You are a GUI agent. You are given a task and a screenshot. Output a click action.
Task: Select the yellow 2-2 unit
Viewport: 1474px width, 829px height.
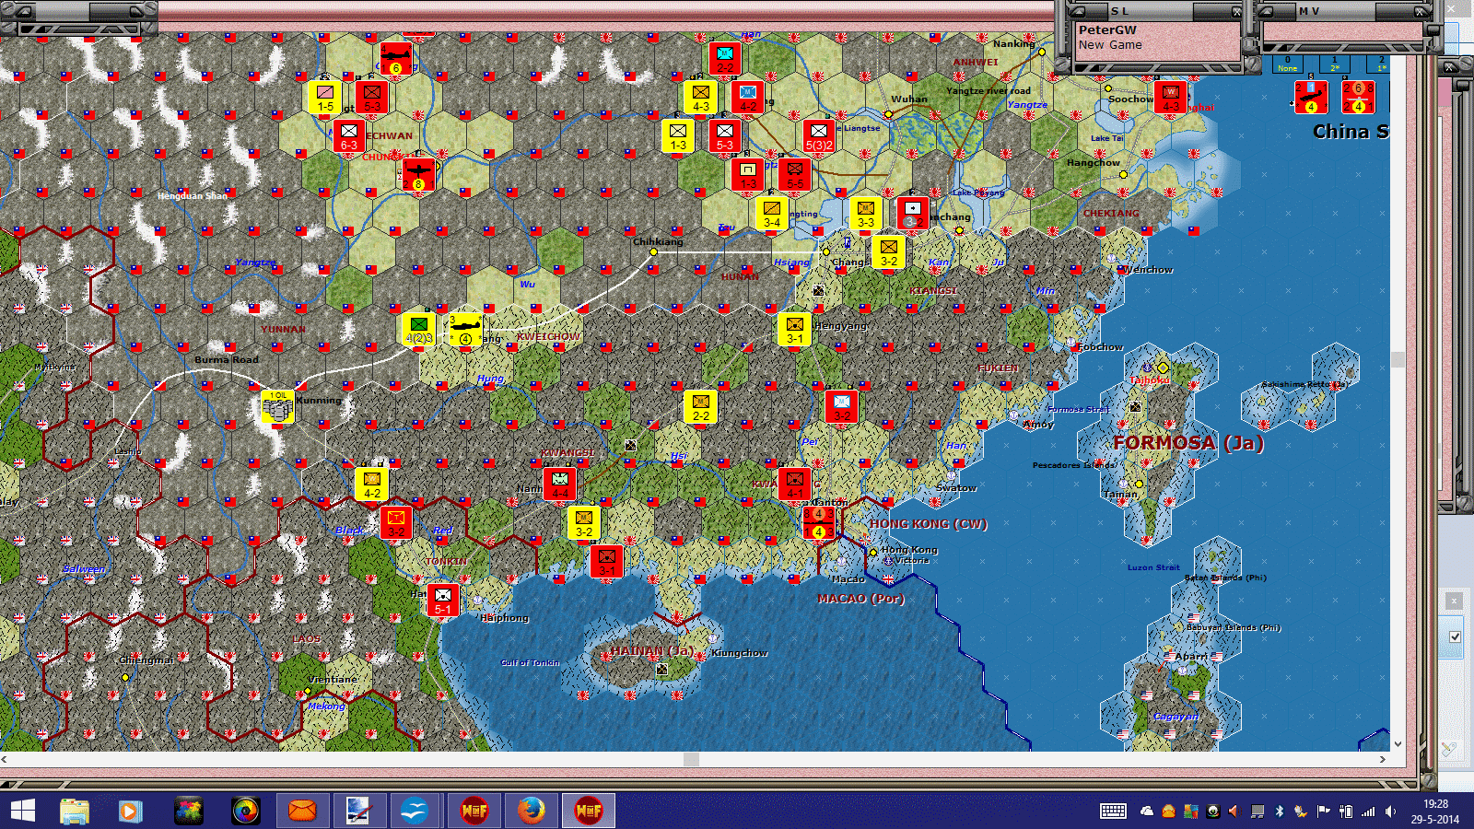coord(701,407)
